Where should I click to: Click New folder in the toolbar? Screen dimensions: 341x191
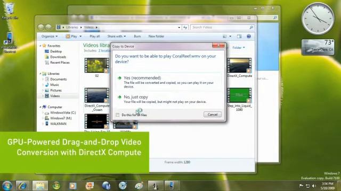click(x=156, y=37)
